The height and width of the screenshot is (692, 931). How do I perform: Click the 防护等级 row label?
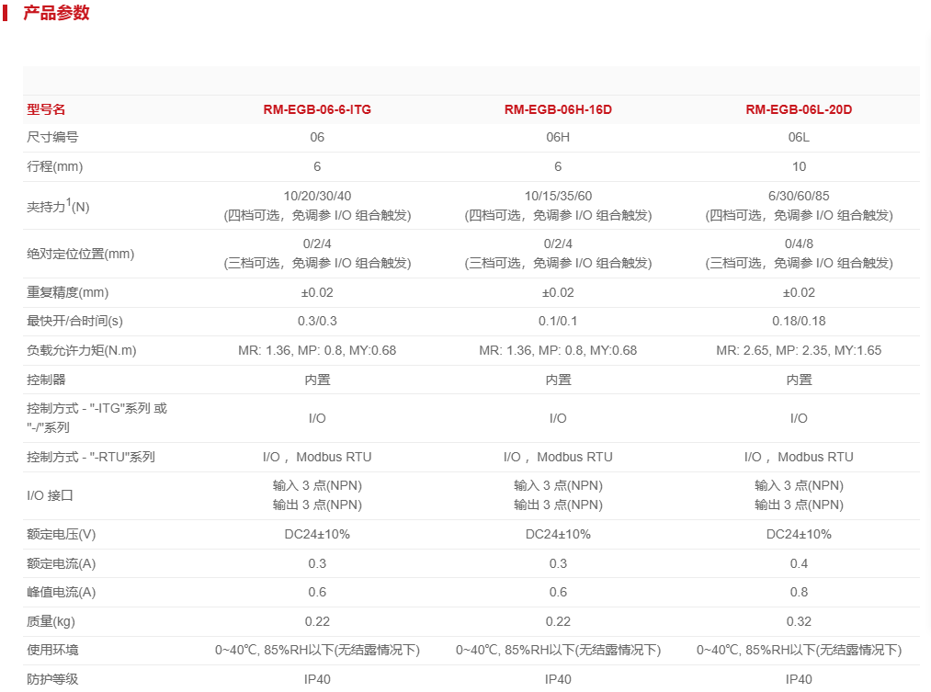pos(52,679)
